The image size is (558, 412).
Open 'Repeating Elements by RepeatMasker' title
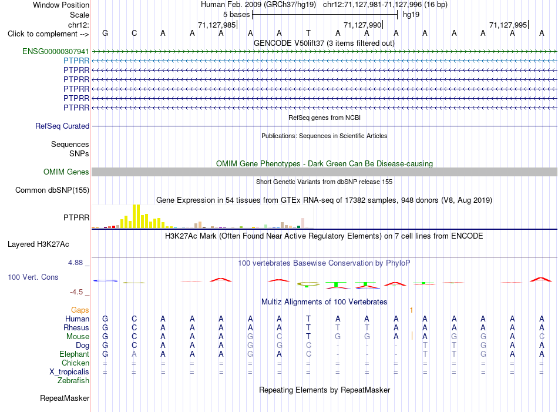click(x=324, y=390)
